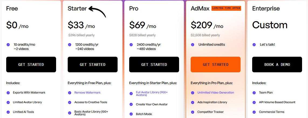This screenshot has width=308, height=118.
Task: Click the checkmark next to Exports With Watermark
Action: tap(8, 92)
